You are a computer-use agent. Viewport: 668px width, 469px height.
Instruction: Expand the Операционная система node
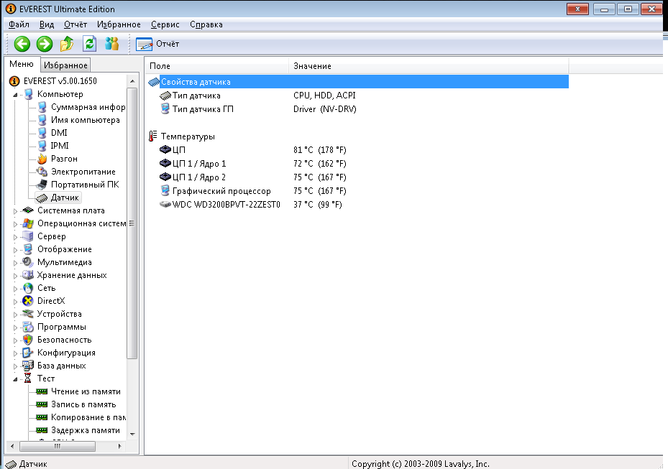tap(15, 224)
